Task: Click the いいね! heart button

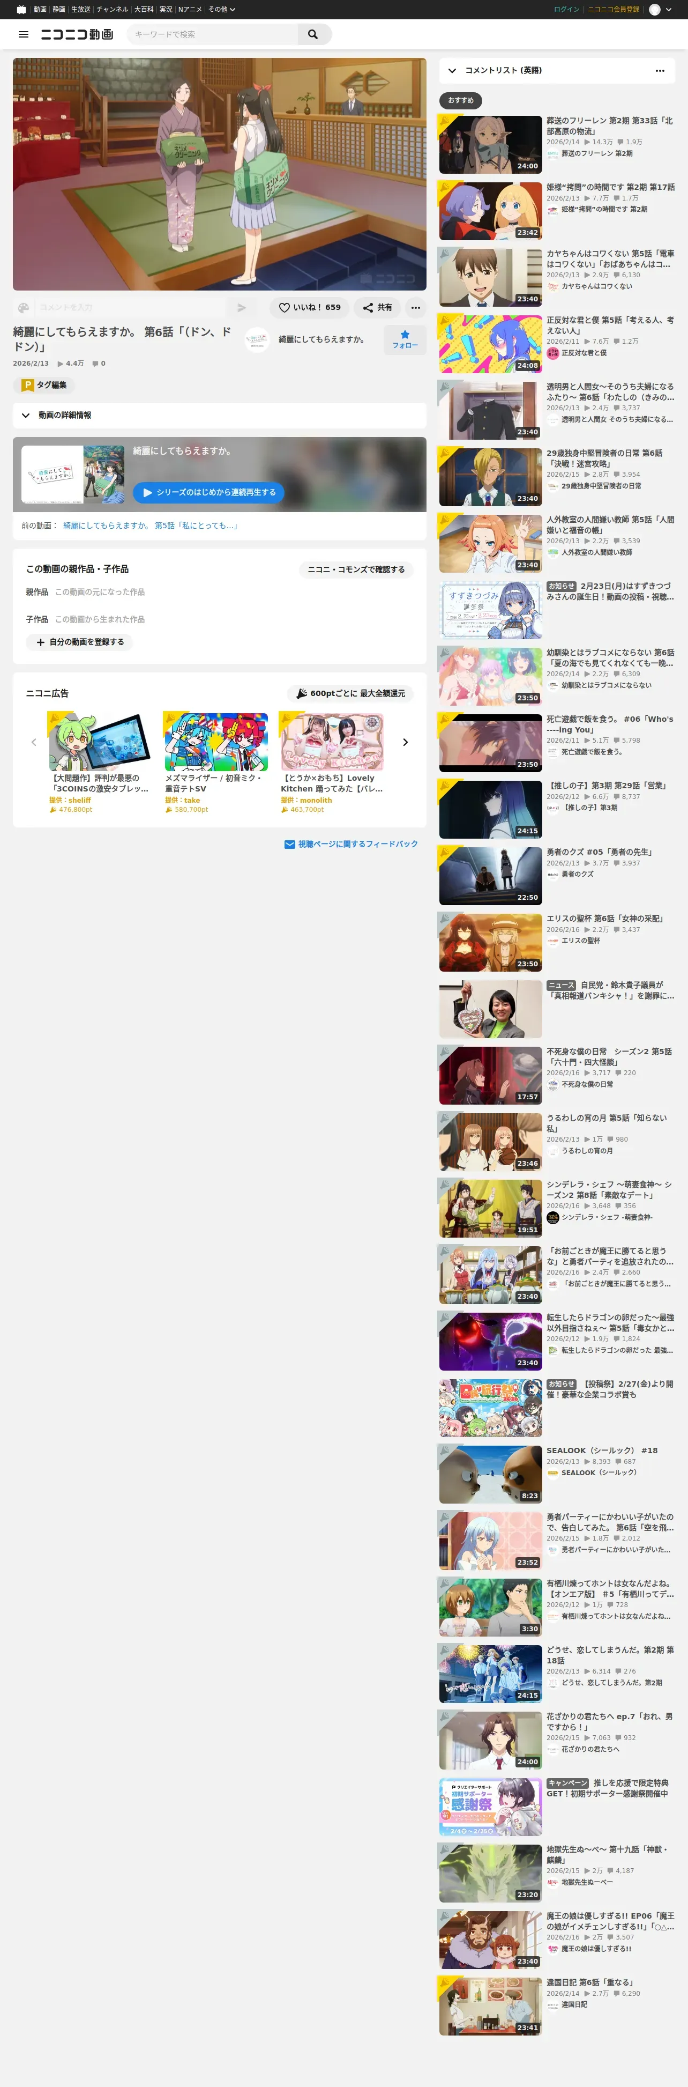Action: click(309, 308)
